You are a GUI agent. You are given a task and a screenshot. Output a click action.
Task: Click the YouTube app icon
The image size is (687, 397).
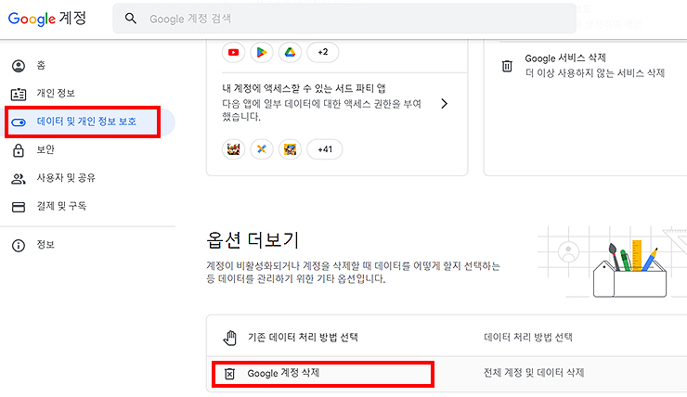click(x=234, y=52)
